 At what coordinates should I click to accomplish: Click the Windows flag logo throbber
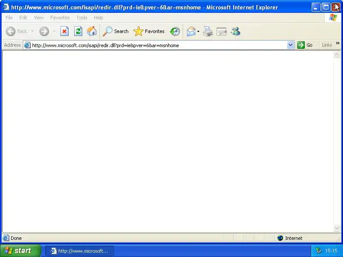(333, 18)
